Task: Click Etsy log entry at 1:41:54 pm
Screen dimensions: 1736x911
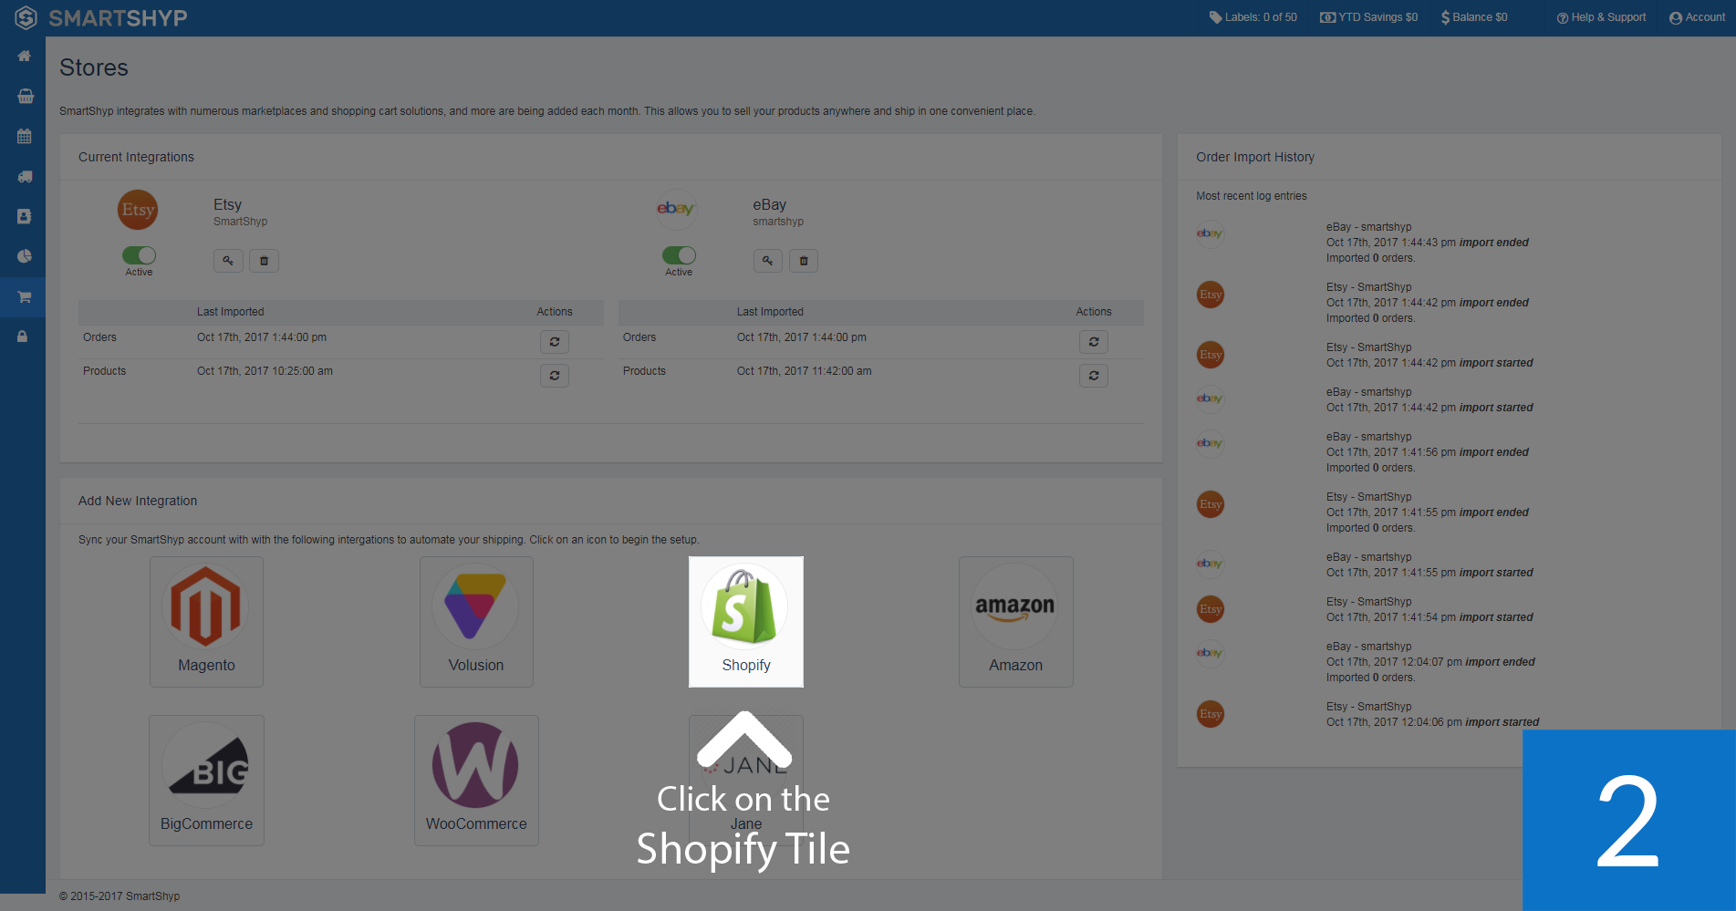Action: pos(1429,610)
